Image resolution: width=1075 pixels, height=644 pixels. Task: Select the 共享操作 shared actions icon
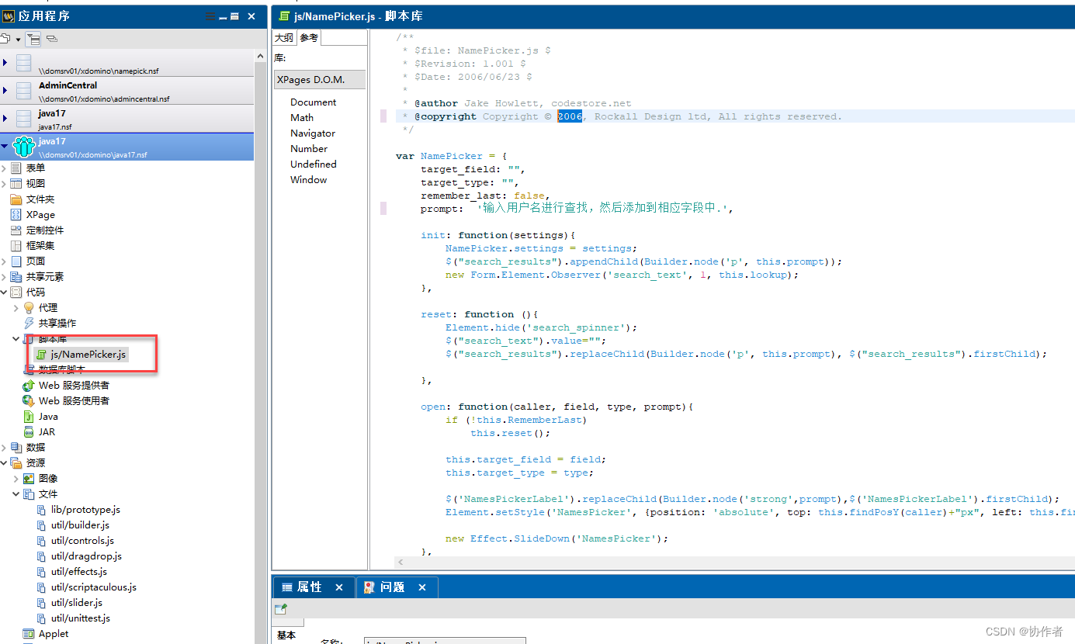point(29,323)
